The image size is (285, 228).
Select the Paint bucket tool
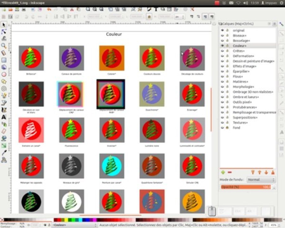pos(4,138)
